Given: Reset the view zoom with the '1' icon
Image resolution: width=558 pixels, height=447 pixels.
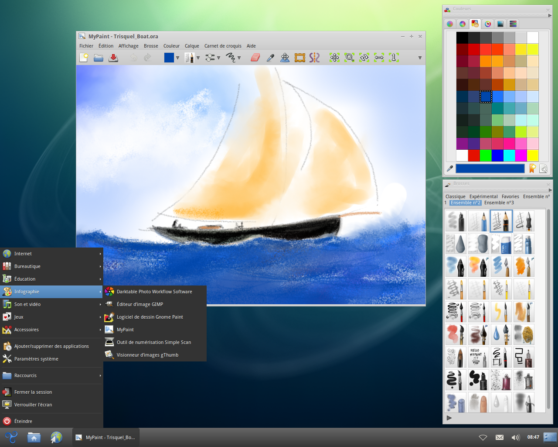Looking at the screenshot, I should click(x=394, y=58).
